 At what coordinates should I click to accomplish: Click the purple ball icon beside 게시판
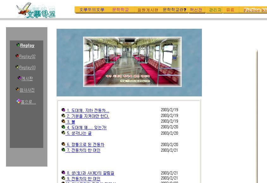click(19, 78)
